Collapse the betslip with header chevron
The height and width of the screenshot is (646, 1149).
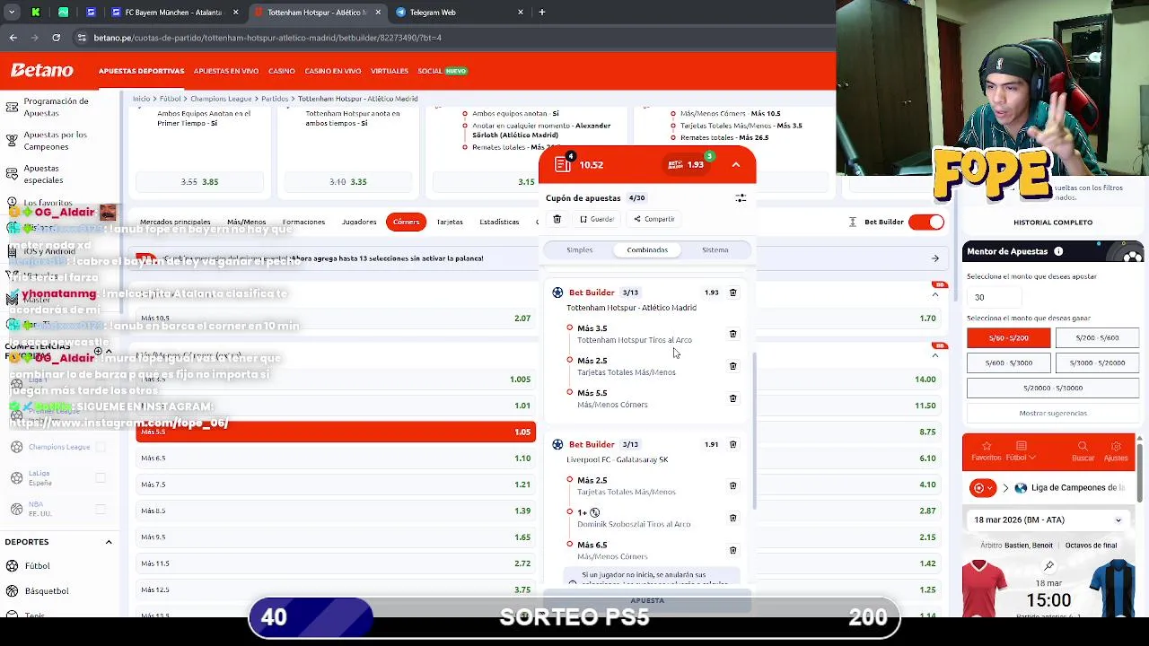click(735, 164)
